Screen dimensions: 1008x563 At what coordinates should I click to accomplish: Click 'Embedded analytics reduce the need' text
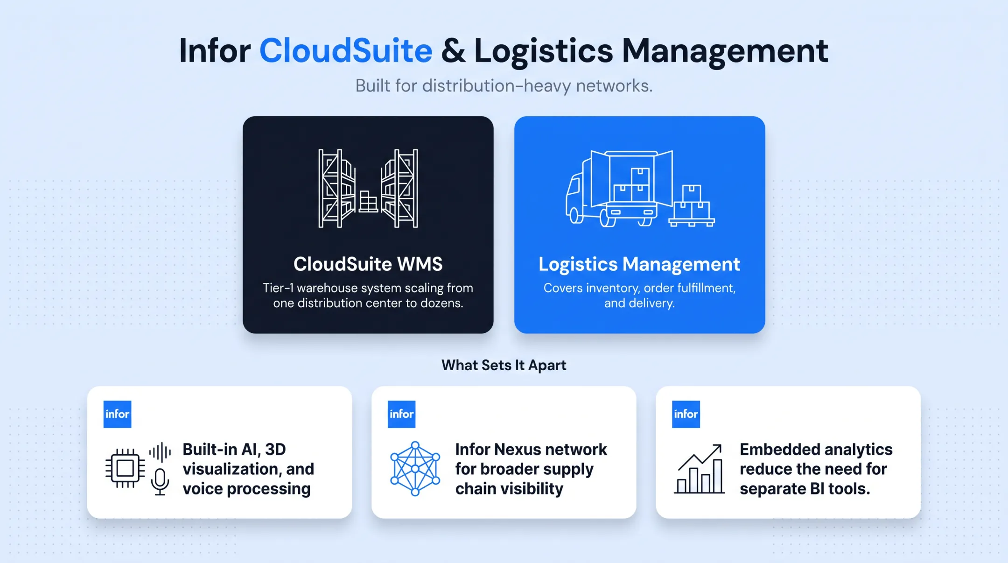pyautogui.click(x=816, y=469)
